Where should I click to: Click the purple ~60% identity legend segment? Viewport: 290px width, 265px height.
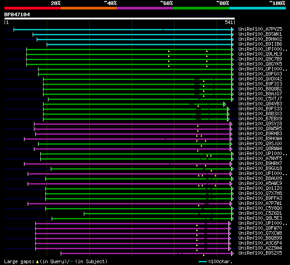(145, 8)
